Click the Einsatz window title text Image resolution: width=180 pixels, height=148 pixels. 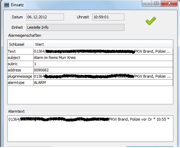click(x=17, y=5)
